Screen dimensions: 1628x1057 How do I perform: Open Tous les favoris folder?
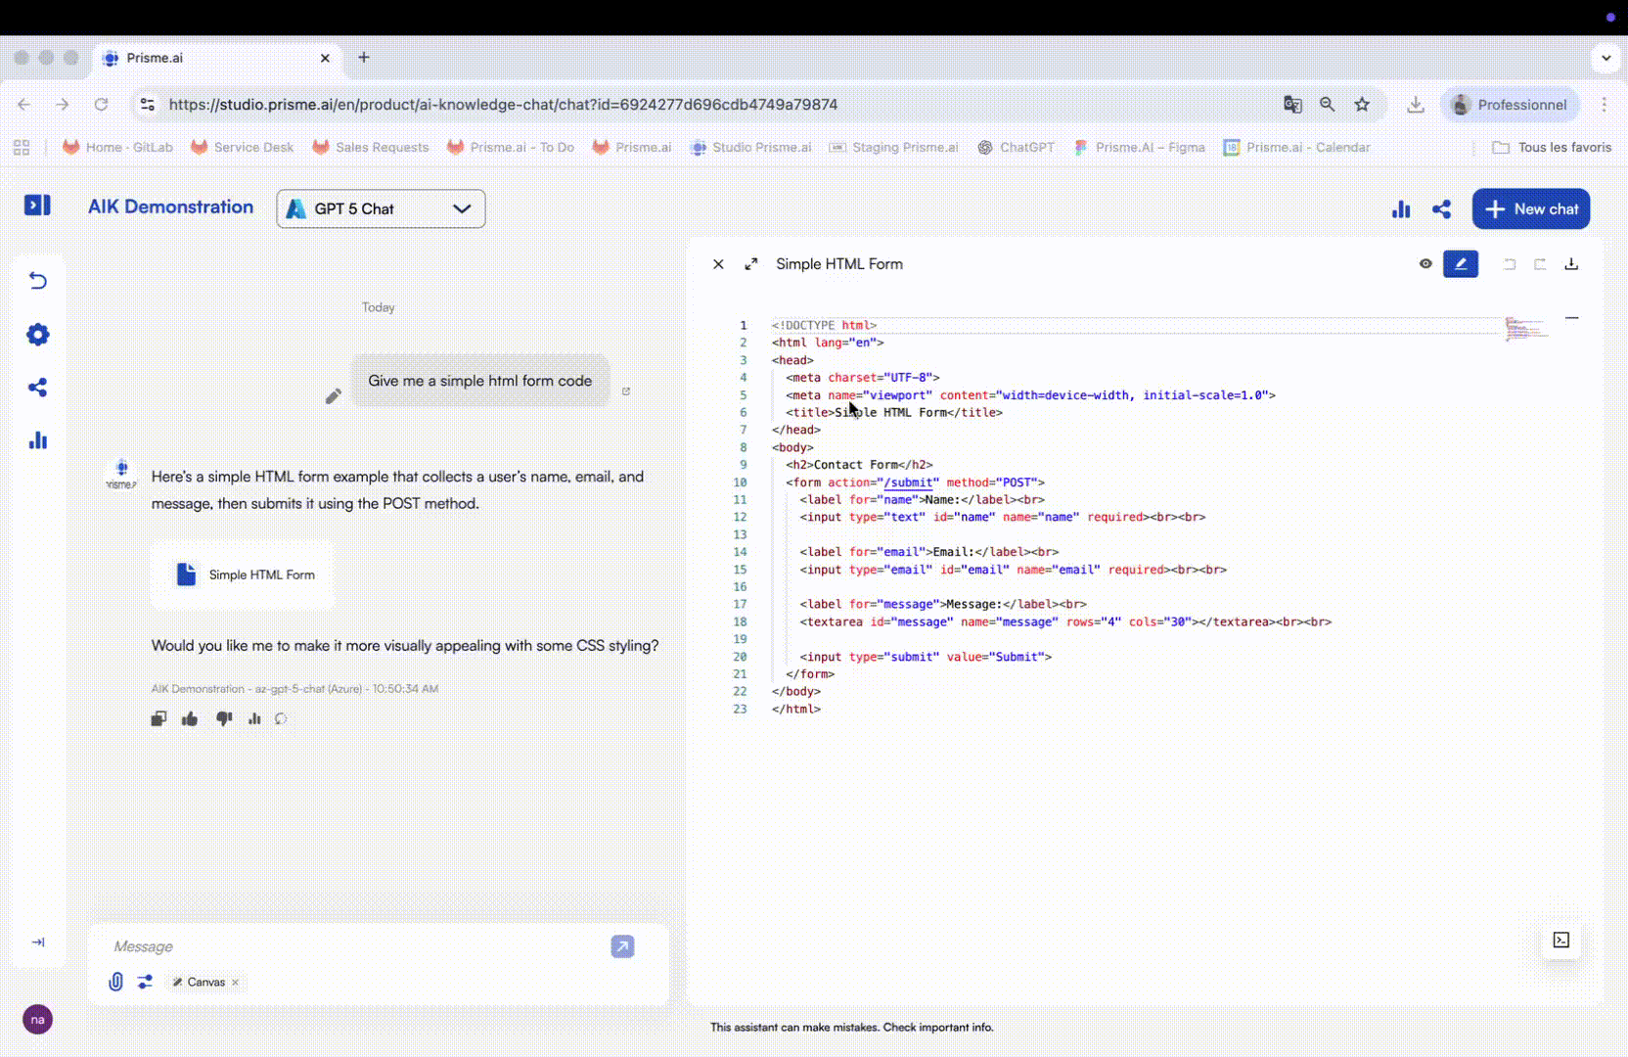pos(1552,147)
